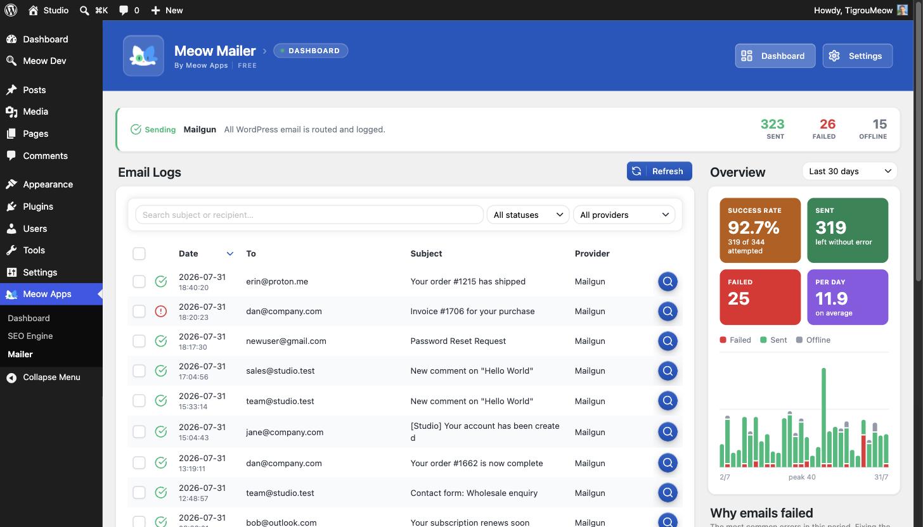
Task: Check the sales@studio.test row checkbox
Action: coord(139,371)
